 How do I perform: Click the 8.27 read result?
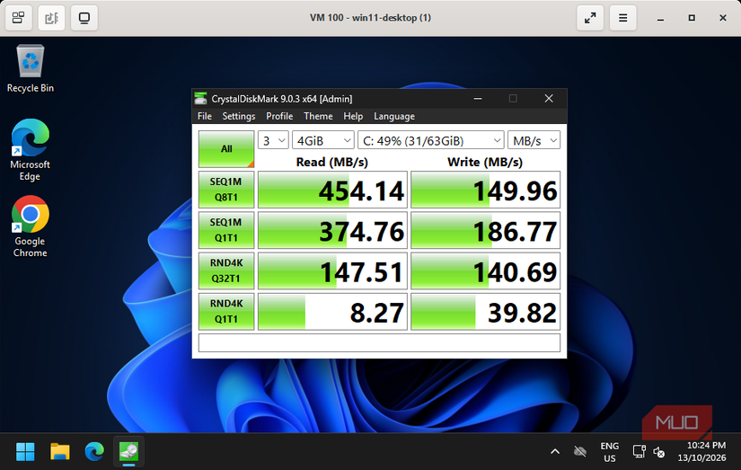coord(332,312)
